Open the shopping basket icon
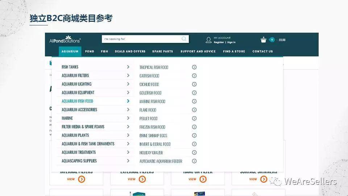 pos(264,40)
